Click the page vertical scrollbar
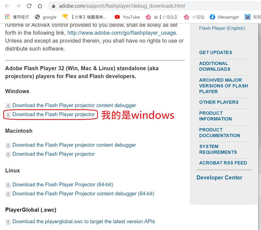Screen dimensions: 261x230 coord(259,127)
